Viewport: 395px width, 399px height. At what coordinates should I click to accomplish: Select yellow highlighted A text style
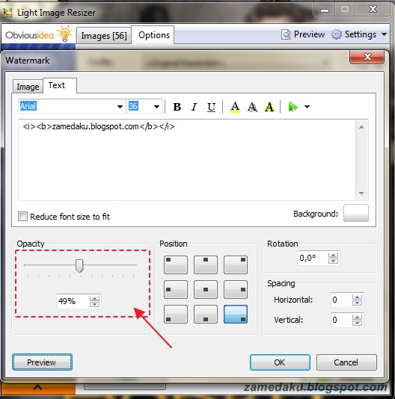[x=269, y=107]
